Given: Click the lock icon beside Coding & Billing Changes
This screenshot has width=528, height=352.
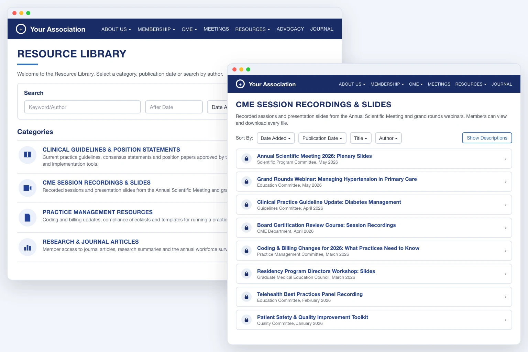Looking at the screenshot, I should pyautogui.click(x=246, y=251).
